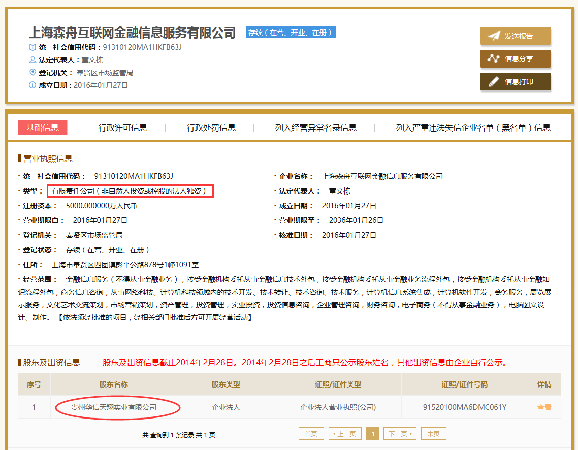
Task: Click the 发送报告 button label
Action: click(519, 36)
